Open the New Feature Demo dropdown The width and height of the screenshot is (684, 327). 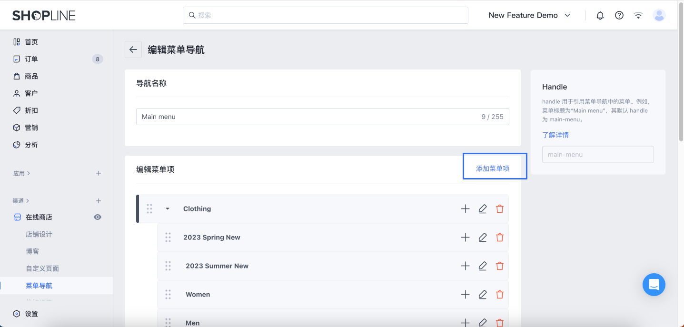pos(529,15)
